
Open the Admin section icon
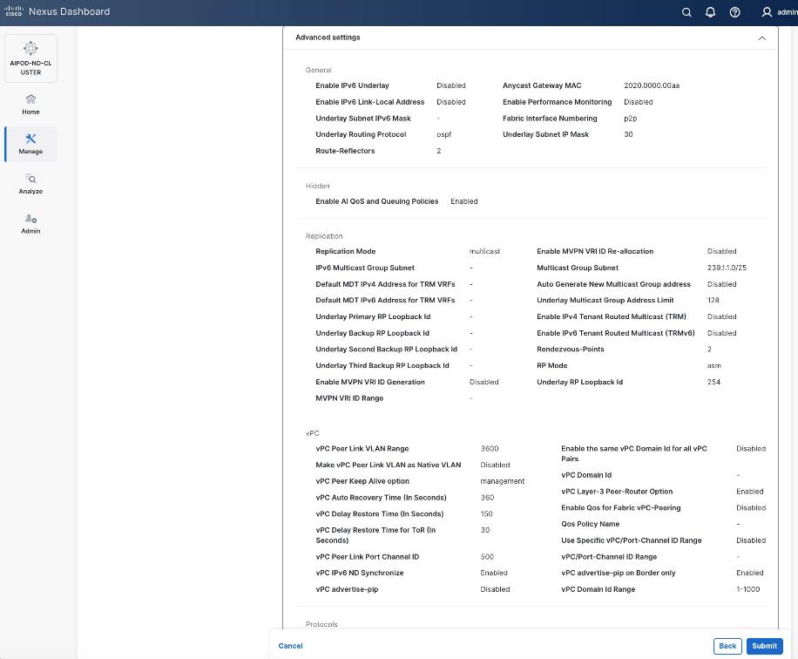(30, 225)
